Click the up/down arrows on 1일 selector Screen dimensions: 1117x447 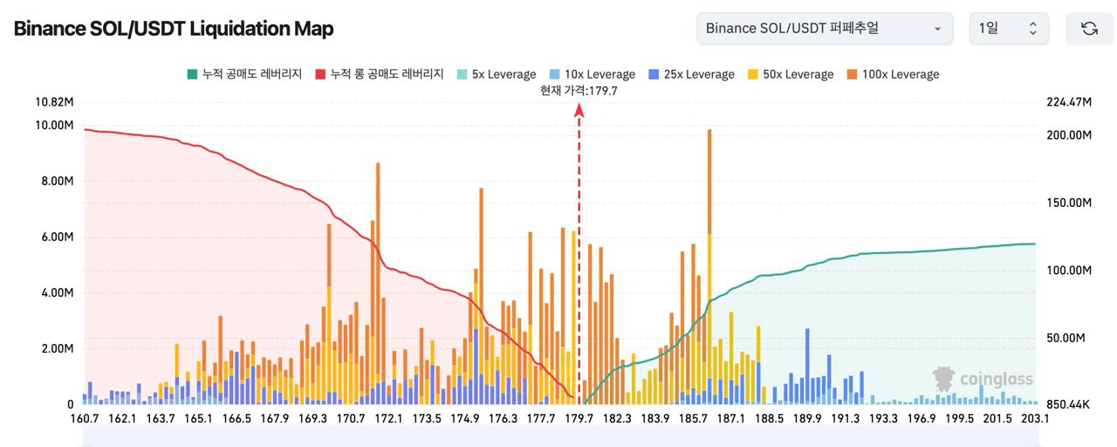pyautogui.click(x=1033, y=29)
